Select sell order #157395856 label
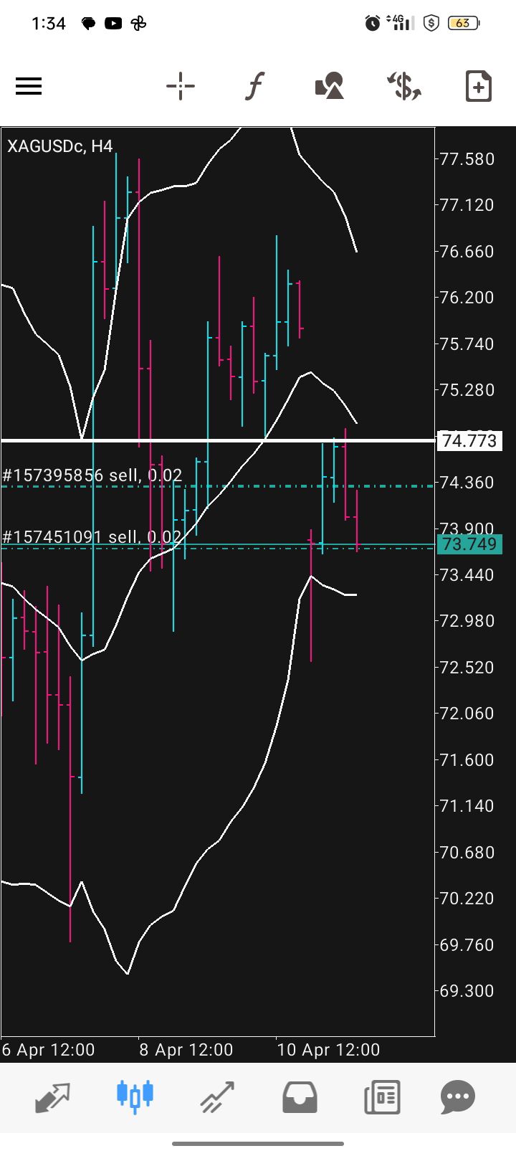 click(x=92, y=475)
